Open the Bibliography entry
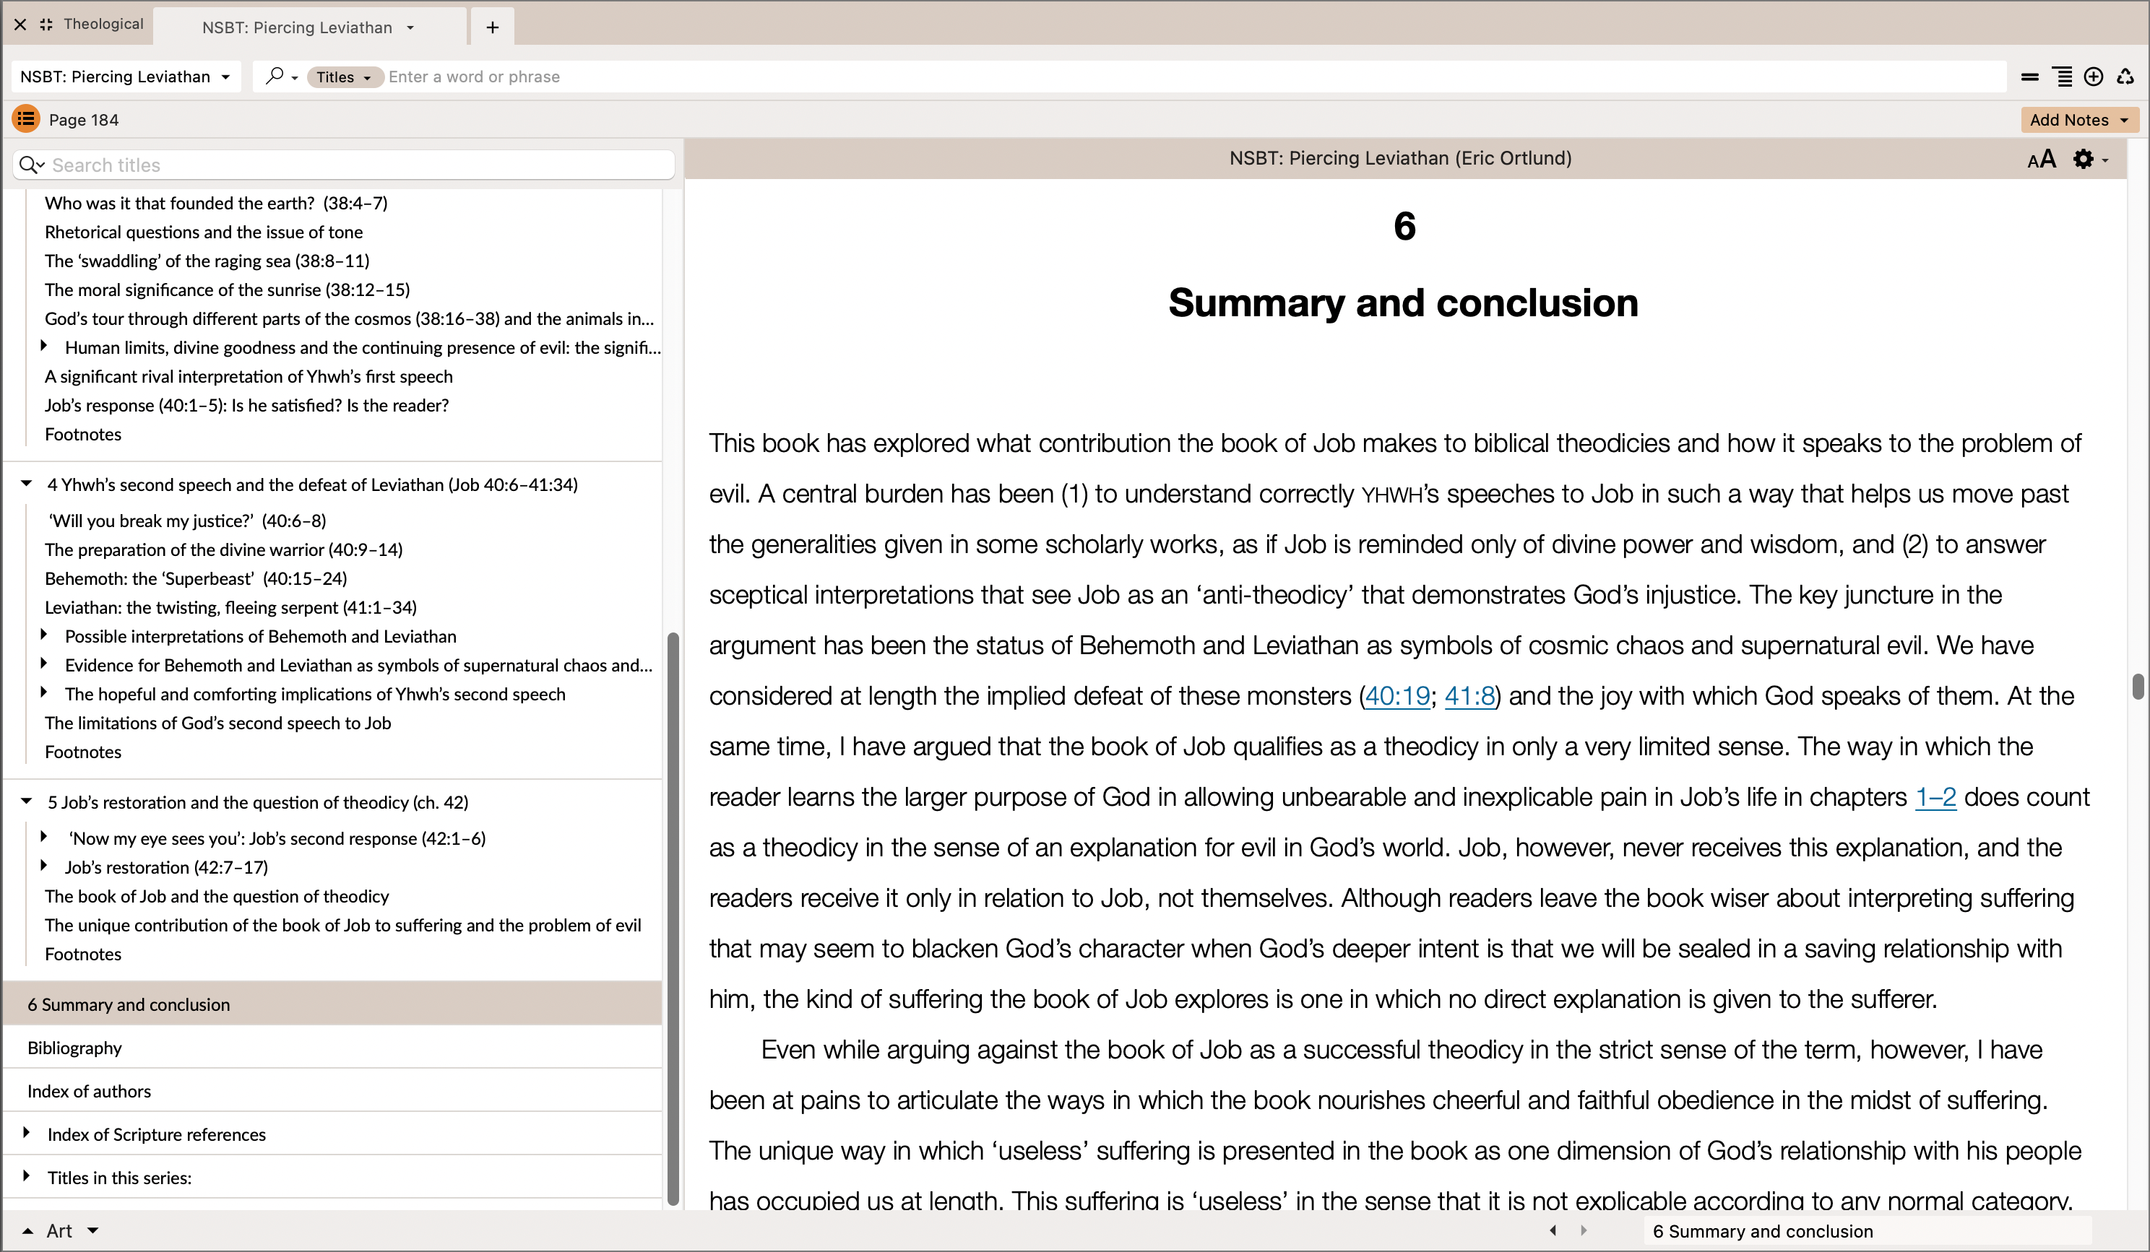Viewport: 2150px width, 1252px height. [333, 1048]
